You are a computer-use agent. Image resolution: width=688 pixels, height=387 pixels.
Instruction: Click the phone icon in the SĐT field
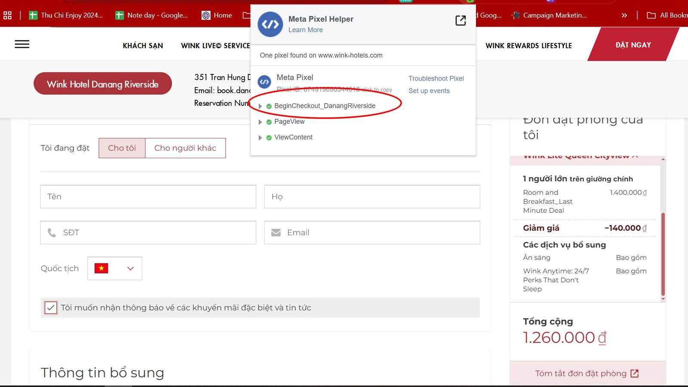(x=52, y=233)
